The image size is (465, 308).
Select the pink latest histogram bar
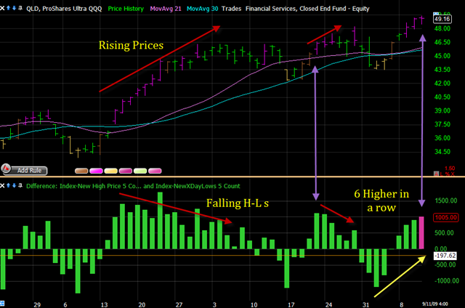(x=421, y=232)
